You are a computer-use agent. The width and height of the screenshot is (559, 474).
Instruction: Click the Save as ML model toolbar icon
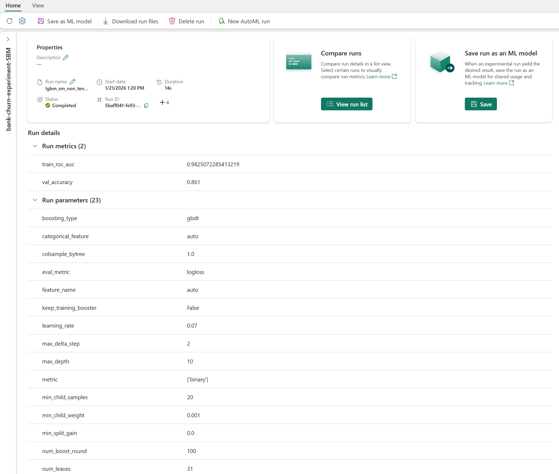[x=41, y=21]
